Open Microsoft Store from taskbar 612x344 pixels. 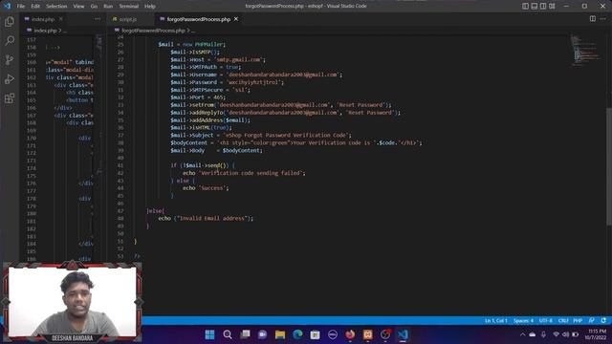click(x=315, y=334)
